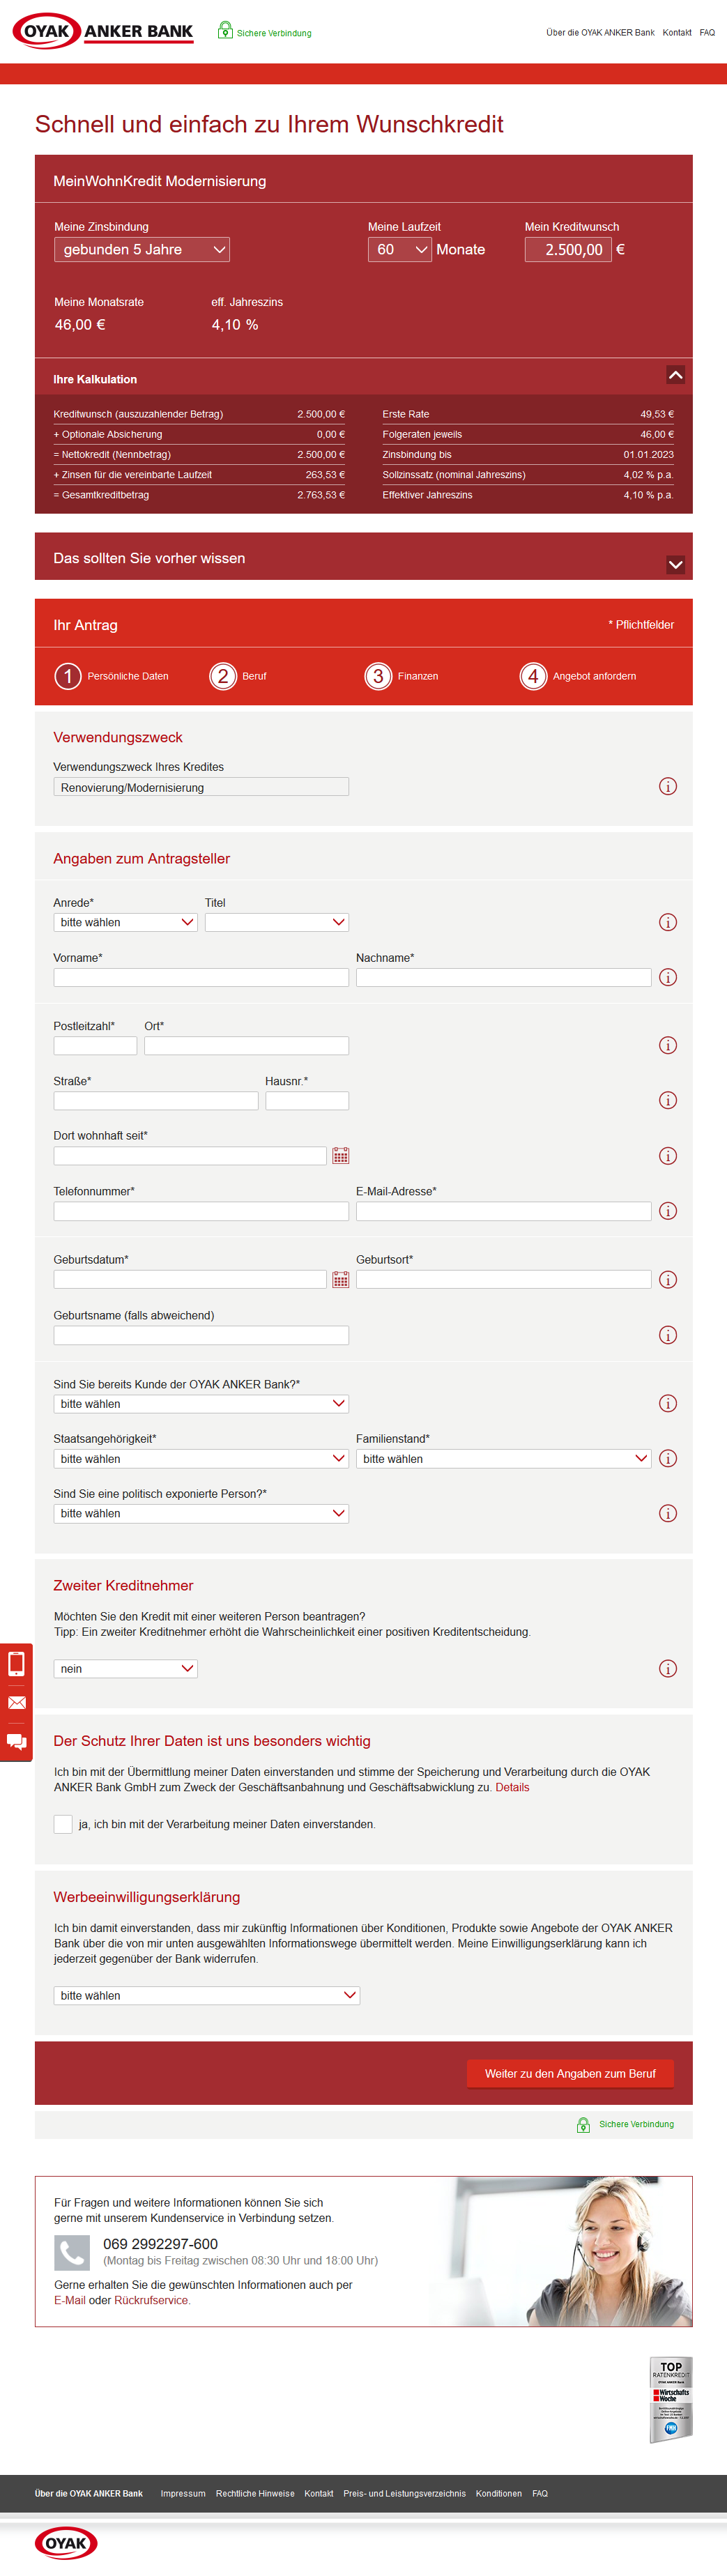Click the envelope icon in side tab
Image resolution: width=727 pixels, height=2576 pixels.
[x=16, y=1703]
